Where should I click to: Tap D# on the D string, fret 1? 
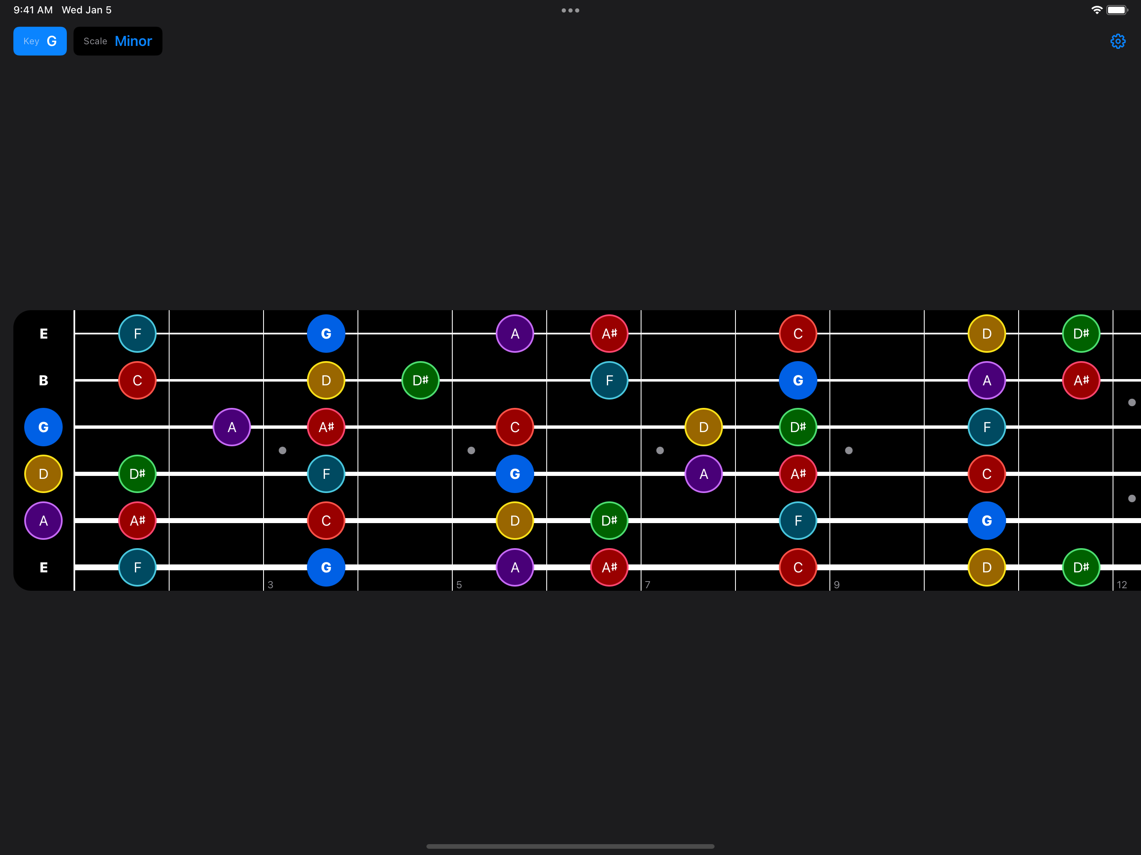pos(137,474)
